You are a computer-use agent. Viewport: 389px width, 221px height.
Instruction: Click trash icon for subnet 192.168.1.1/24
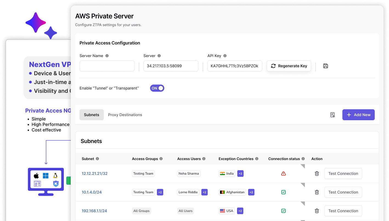click(317, 211)
